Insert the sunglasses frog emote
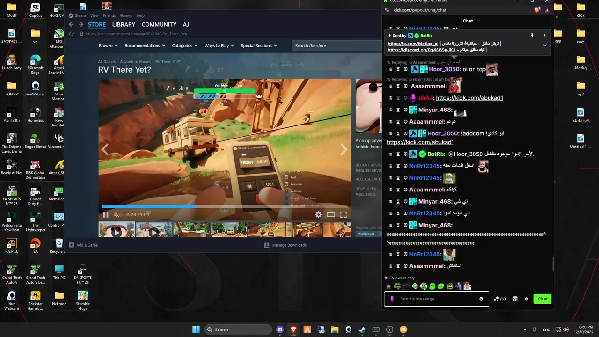The height and width of the screenshot is (337, 599). point(397,286)
